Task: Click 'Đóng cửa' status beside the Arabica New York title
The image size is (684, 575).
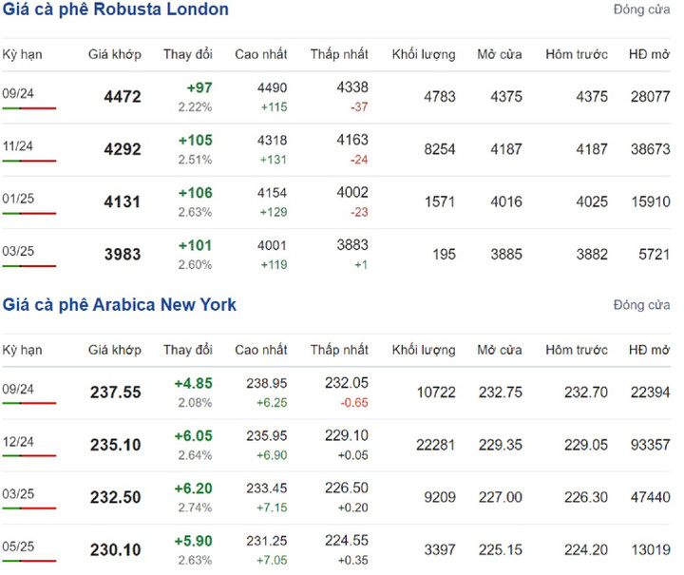Action: [641, 305]
